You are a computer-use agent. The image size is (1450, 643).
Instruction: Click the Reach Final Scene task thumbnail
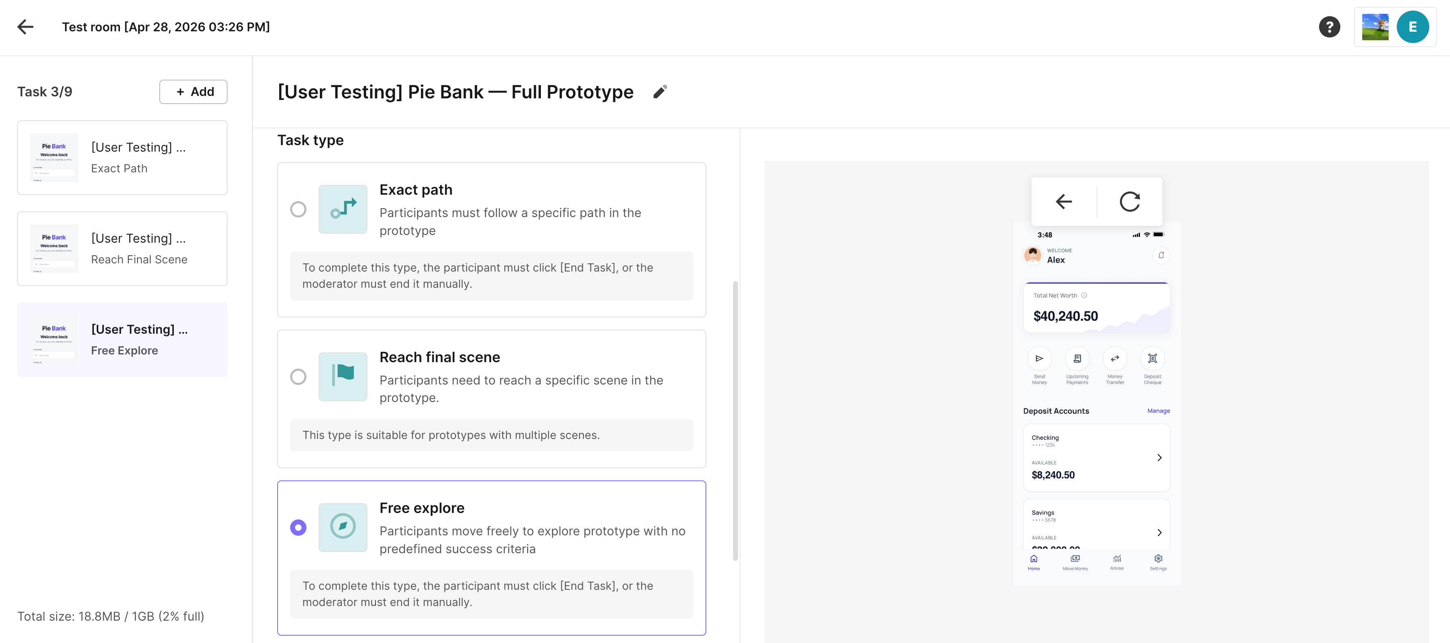54,248
